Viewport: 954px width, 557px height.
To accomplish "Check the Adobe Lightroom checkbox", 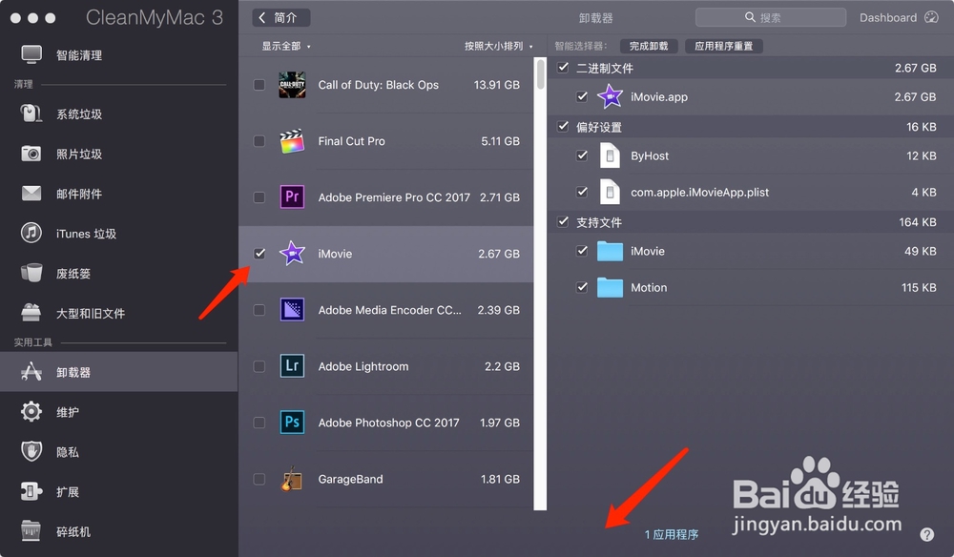I will click(259, 366).
